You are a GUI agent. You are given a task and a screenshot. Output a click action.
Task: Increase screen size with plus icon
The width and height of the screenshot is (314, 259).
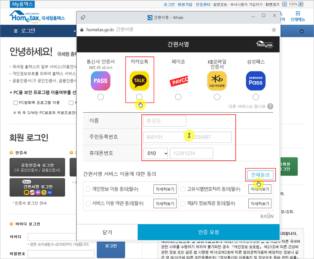(301, 4)
